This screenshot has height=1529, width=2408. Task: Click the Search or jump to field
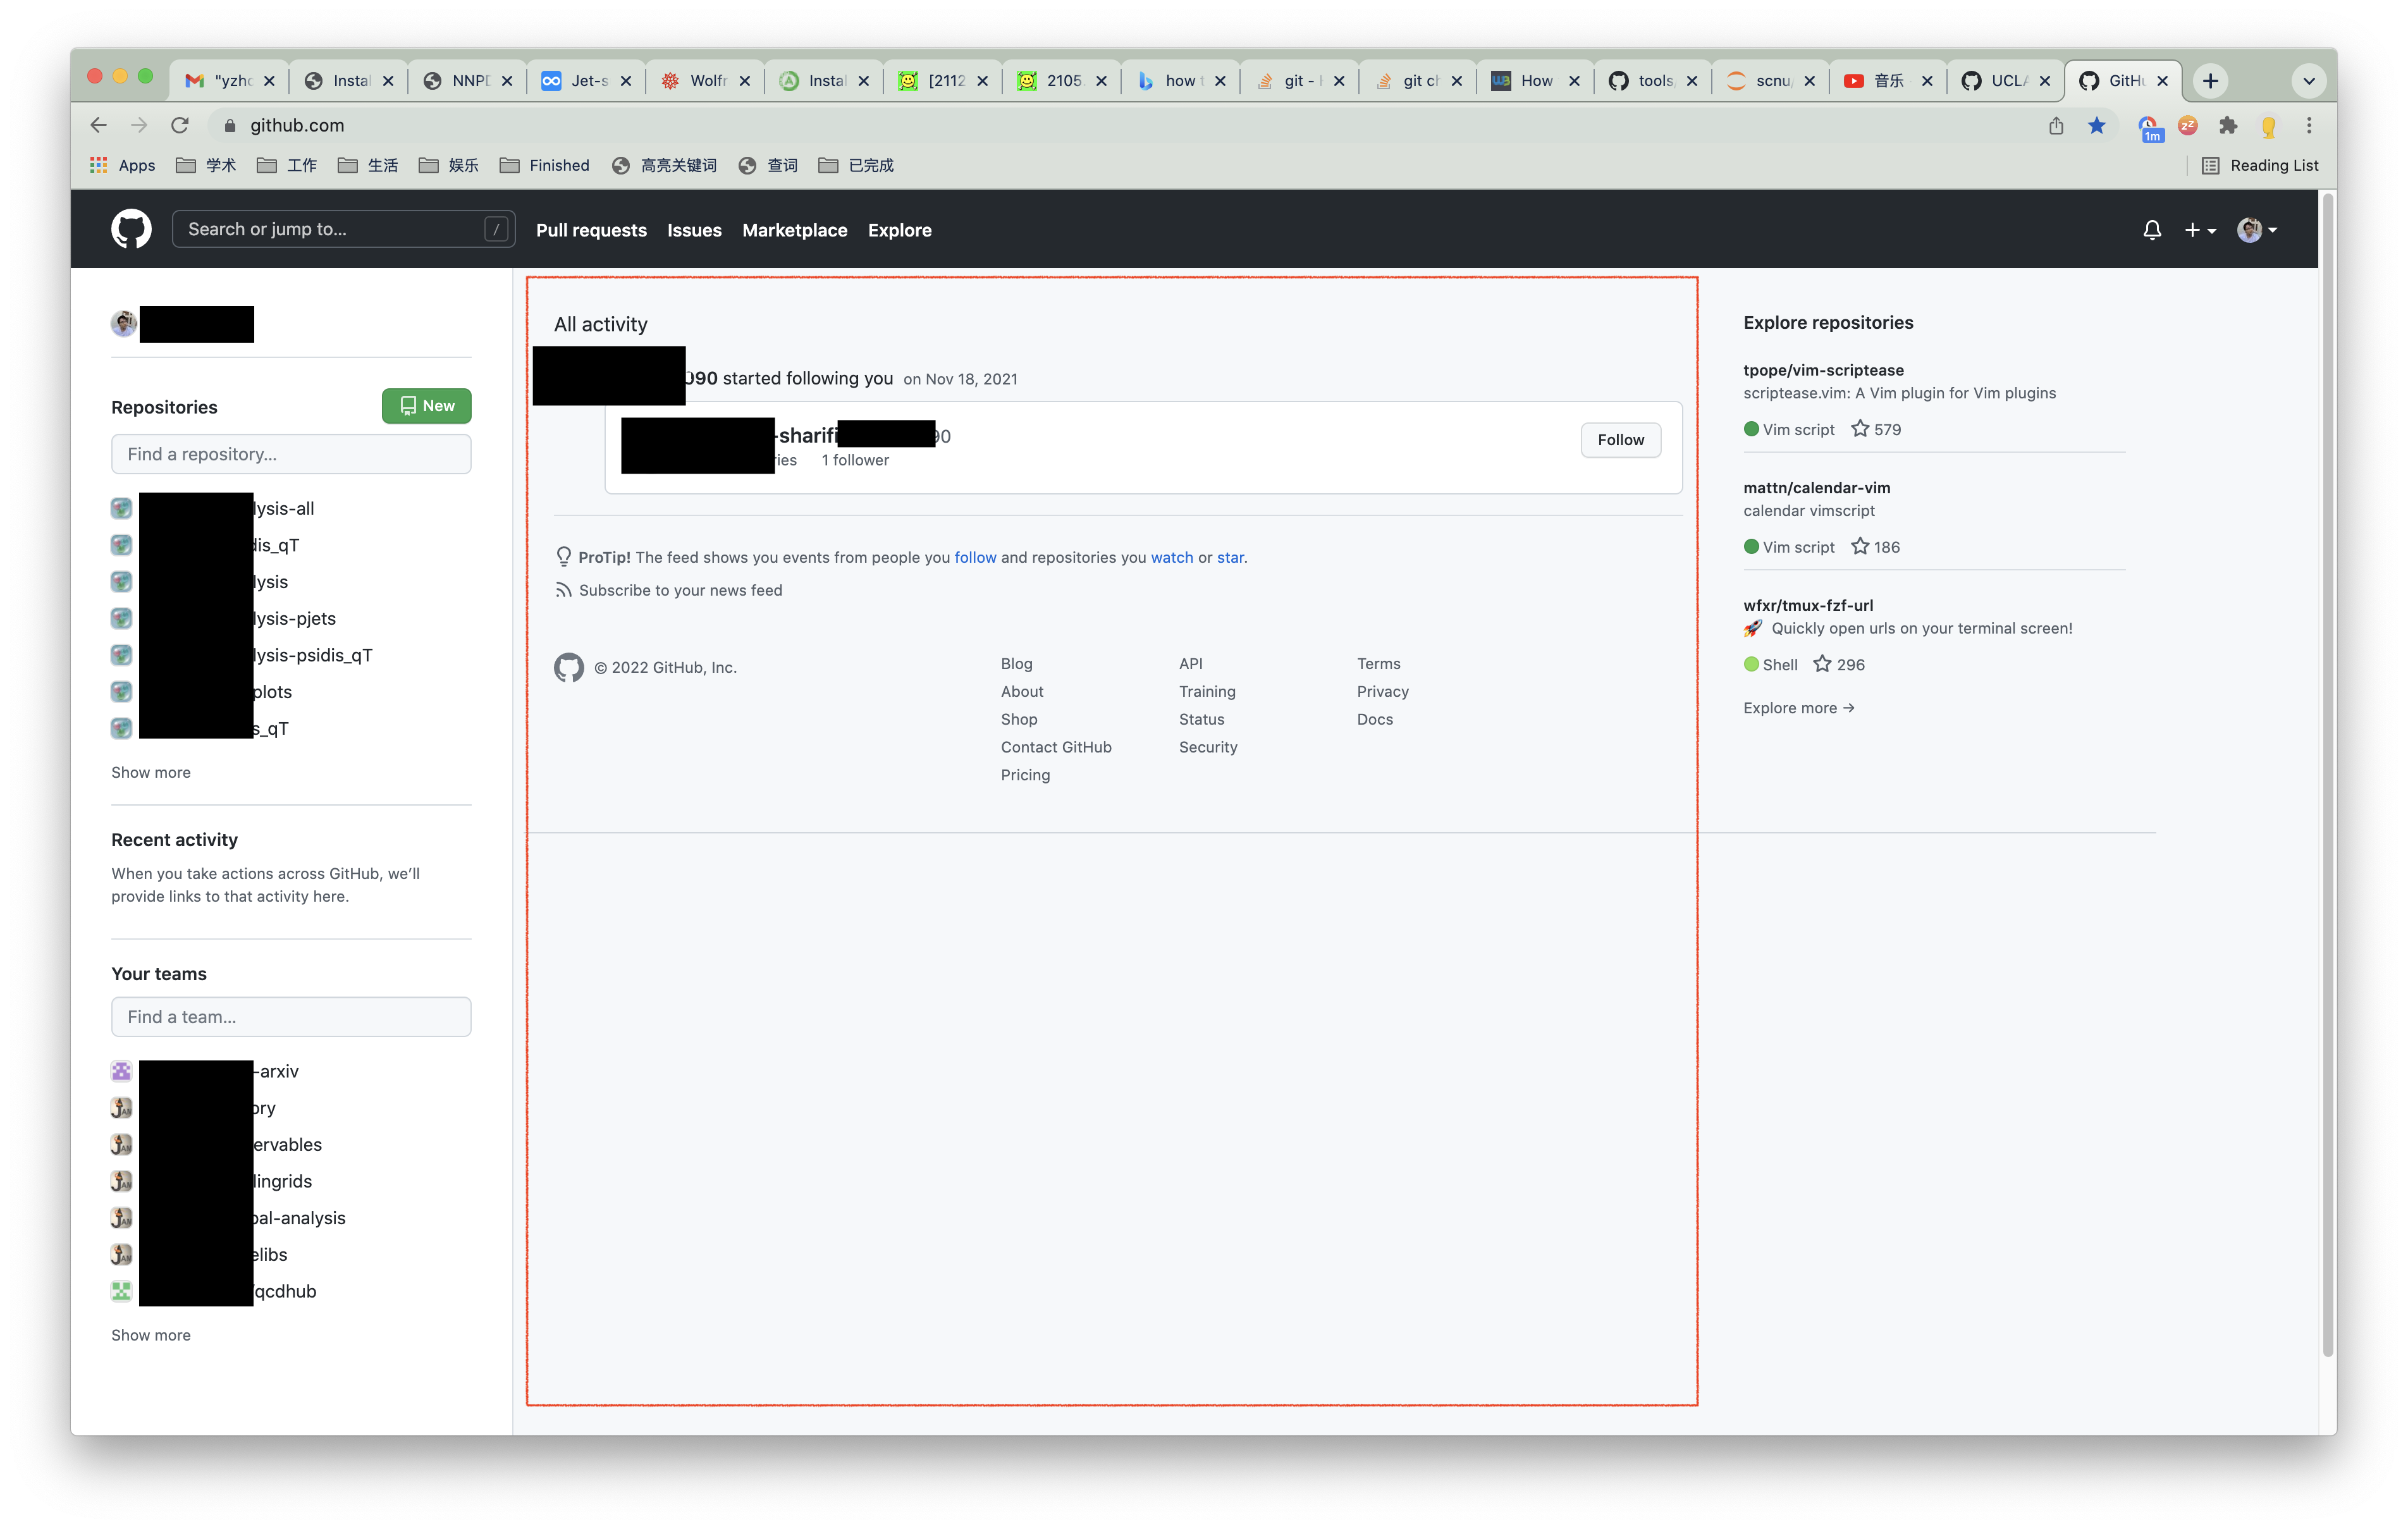coord(340,228)
